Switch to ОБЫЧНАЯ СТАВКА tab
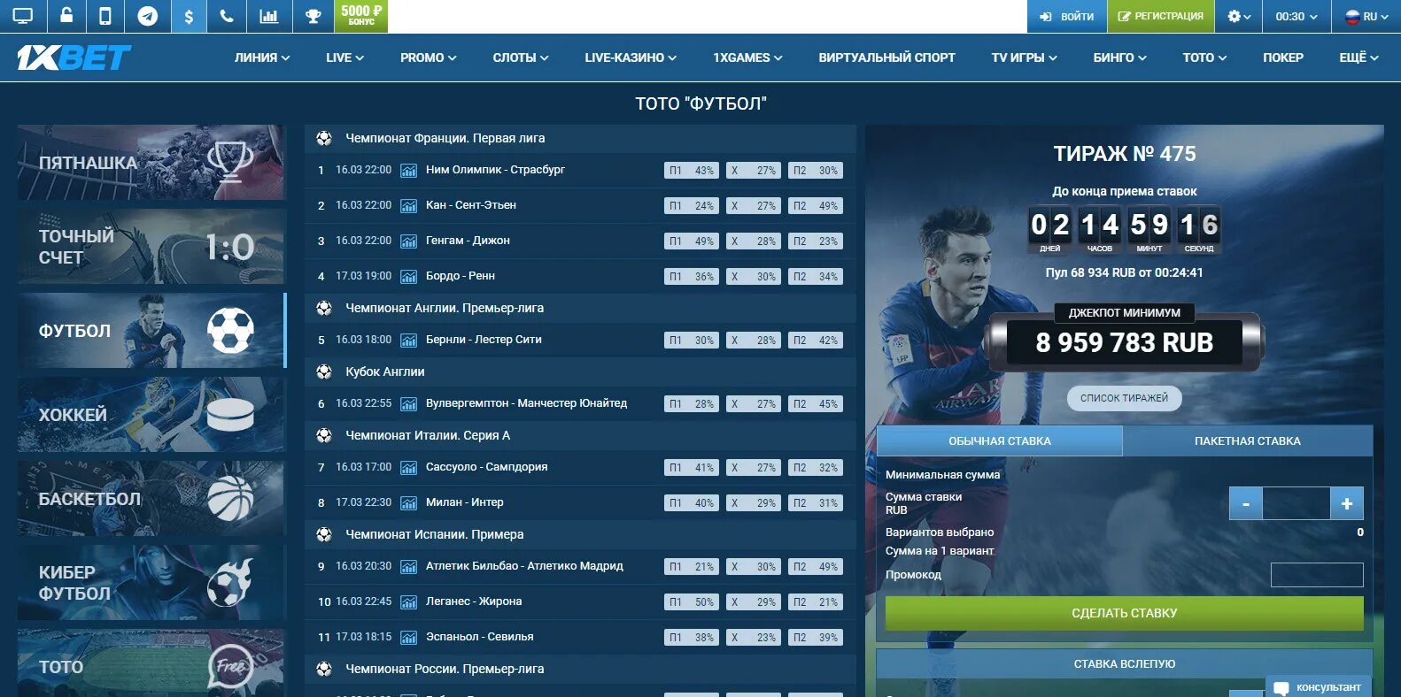This screenshot has width=1401, height=697. (x=999, y=440)
